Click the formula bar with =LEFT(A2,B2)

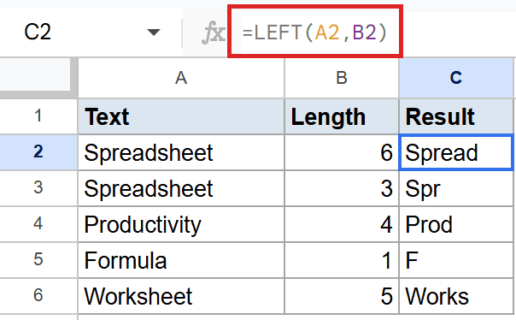point(315,33)
